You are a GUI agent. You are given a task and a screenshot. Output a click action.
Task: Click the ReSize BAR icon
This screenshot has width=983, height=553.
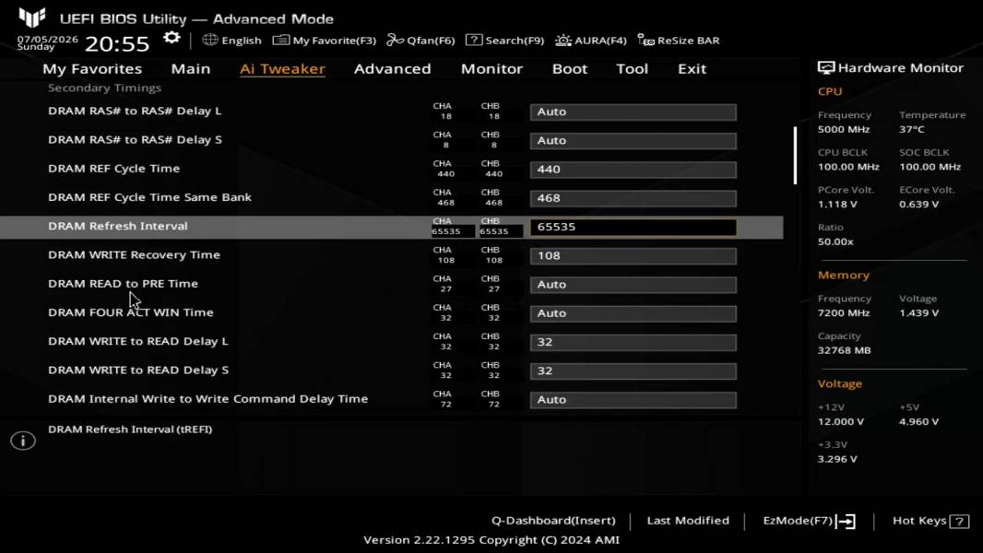pos(645,40)
